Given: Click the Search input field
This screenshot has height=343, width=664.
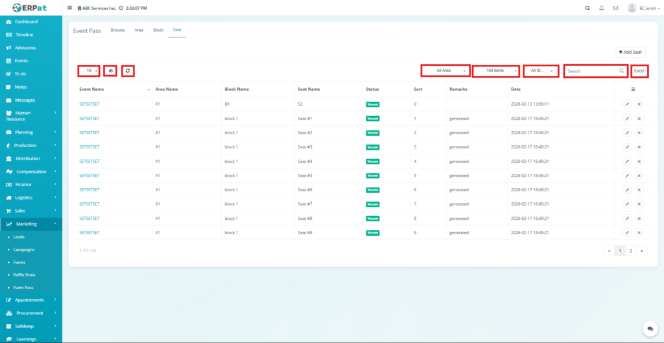Looking at the screenshot, I should (591, 71).
